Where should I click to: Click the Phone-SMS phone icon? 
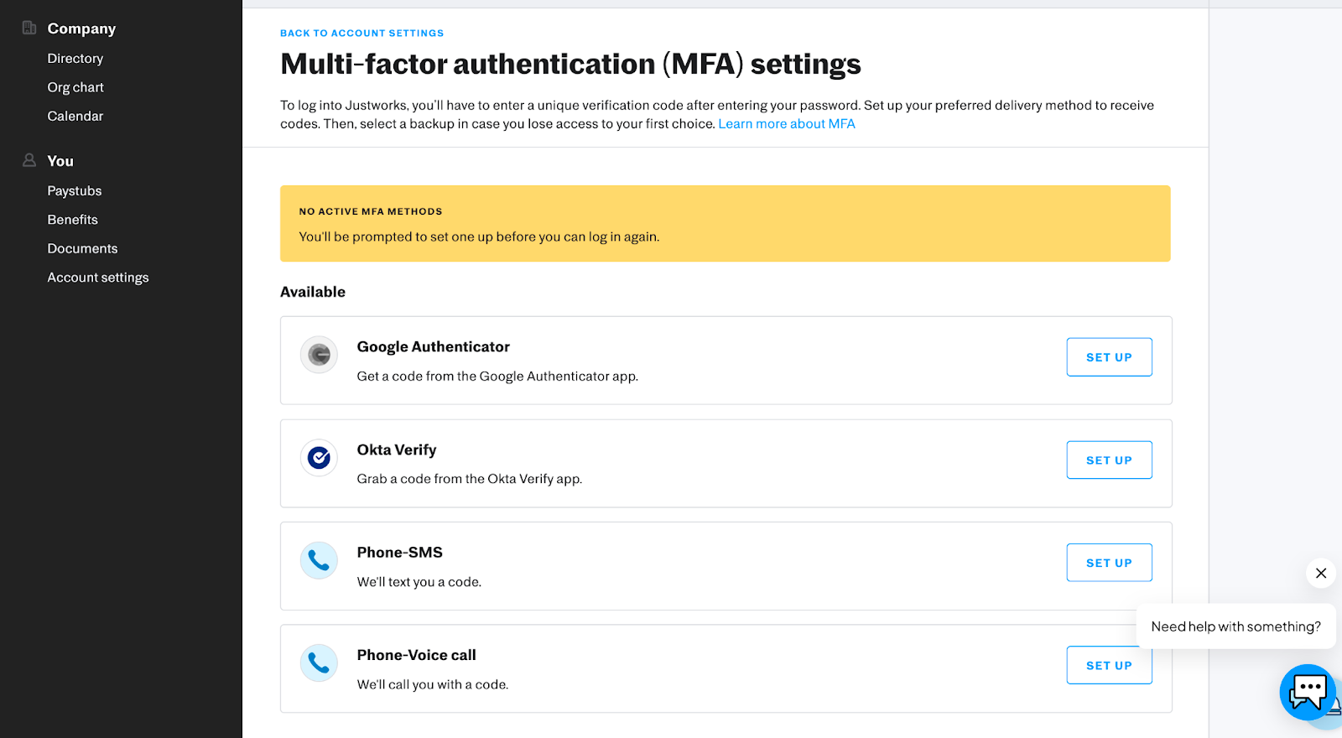(x=319, y=560)
